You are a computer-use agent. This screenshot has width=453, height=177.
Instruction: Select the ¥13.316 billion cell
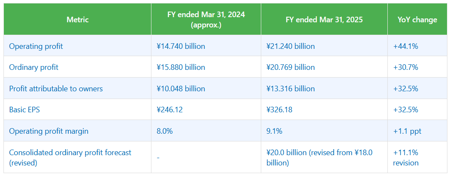click(x=290, y=89)
